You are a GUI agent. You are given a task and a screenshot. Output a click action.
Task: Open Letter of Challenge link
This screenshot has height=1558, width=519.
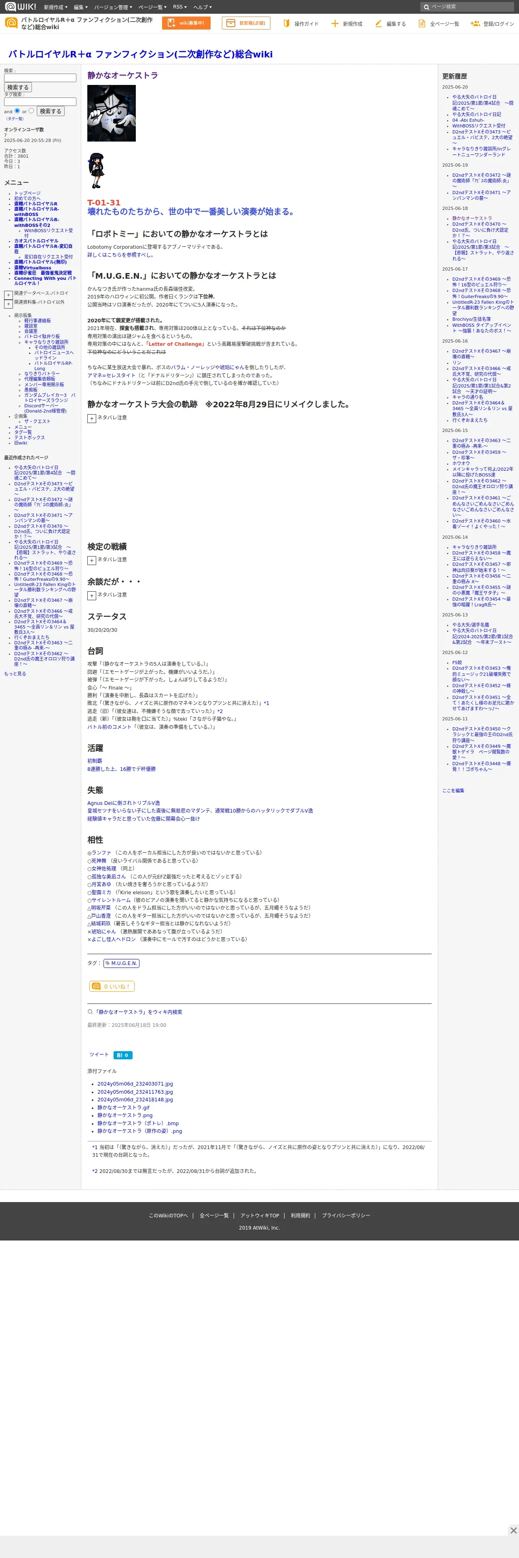click(175, 343)
